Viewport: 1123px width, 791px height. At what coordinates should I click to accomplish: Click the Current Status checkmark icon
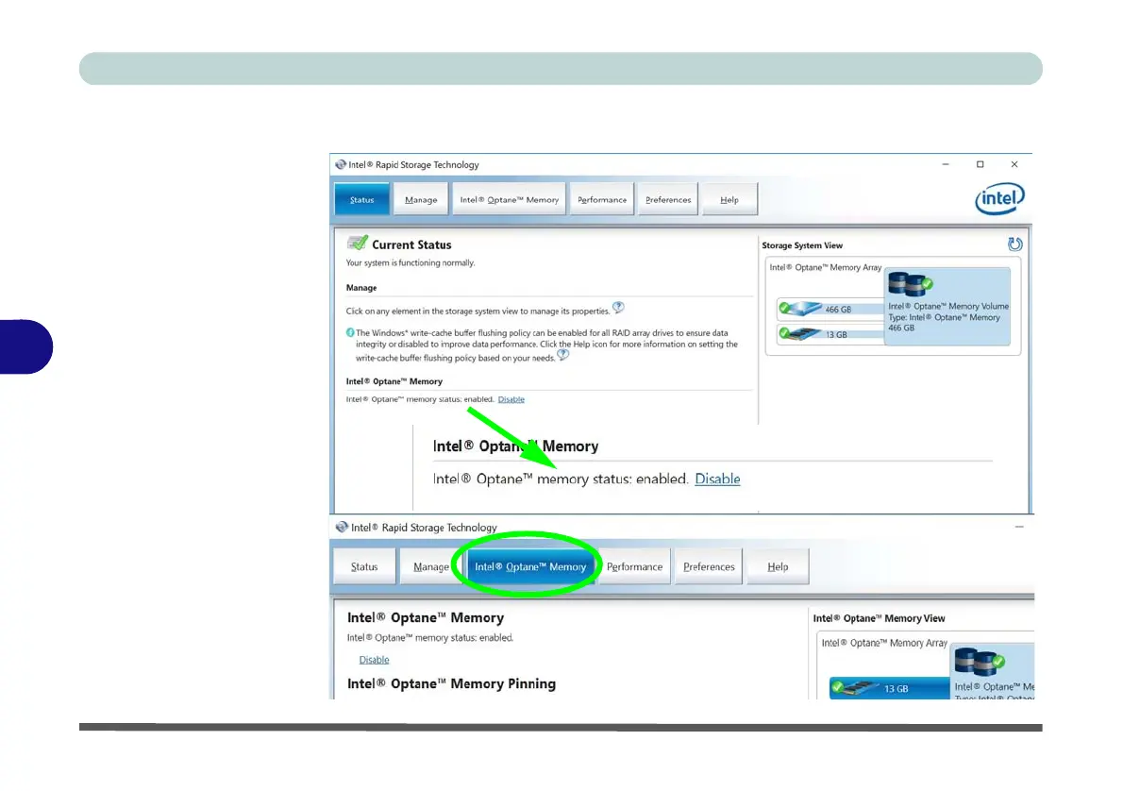tap(357, 243)
